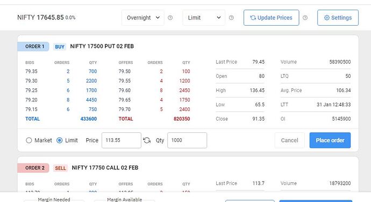Click OI value 5145900
371x202 pixels.
coord(341,119)
